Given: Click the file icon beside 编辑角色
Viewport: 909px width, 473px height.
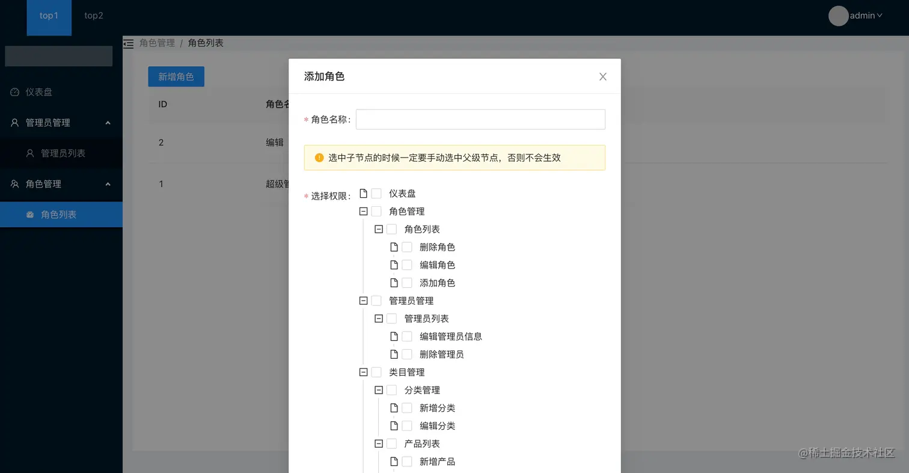Looking at the screenshot, I should coord(394,265).
